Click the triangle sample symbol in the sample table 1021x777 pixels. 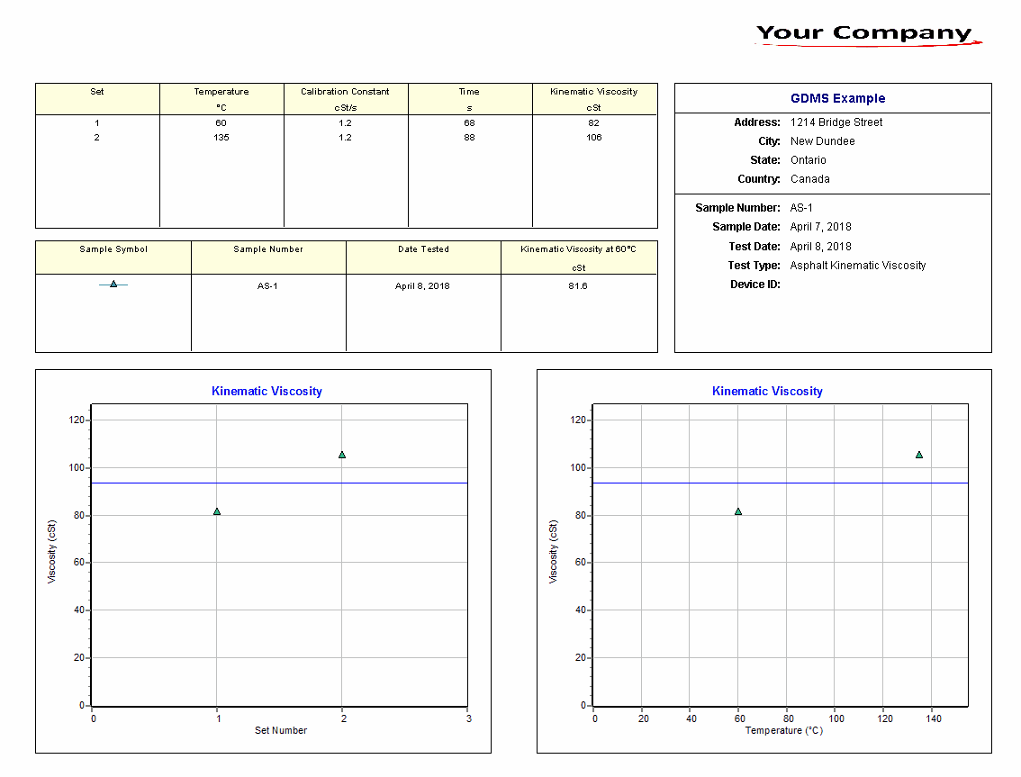(113, 285)
